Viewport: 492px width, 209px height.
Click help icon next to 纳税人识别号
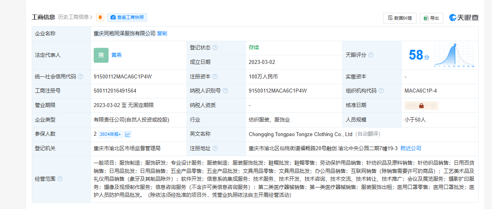[x=225, y=91]
